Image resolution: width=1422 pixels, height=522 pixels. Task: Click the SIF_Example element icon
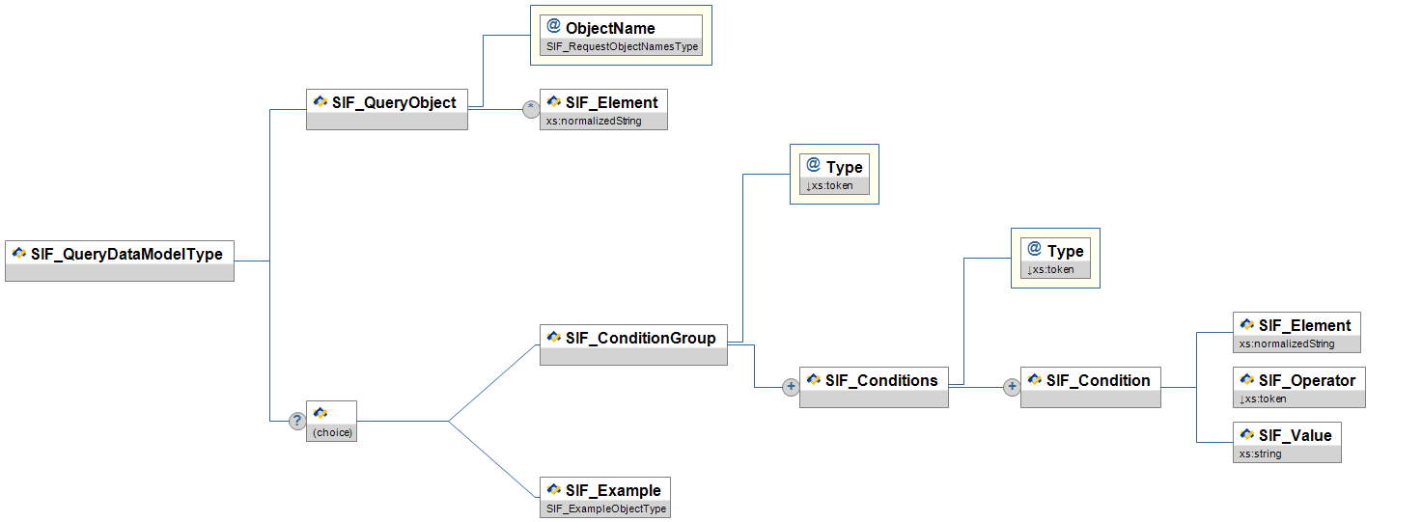(x=554, y=489)
